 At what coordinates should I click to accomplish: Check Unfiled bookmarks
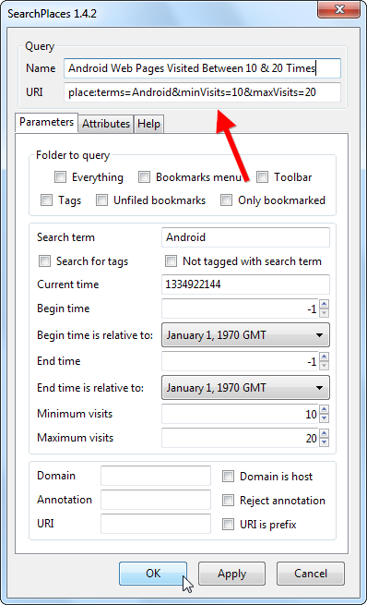[x=101, y=200]
